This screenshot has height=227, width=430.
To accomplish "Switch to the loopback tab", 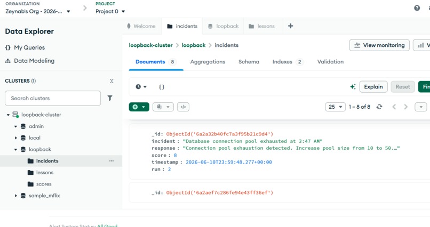I will [x=223, y=26].
